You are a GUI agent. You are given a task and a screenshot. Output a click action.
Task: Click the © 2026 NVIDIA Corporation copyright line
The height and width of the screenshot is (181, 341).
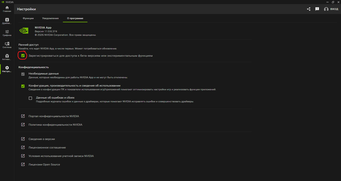(65, 35)
